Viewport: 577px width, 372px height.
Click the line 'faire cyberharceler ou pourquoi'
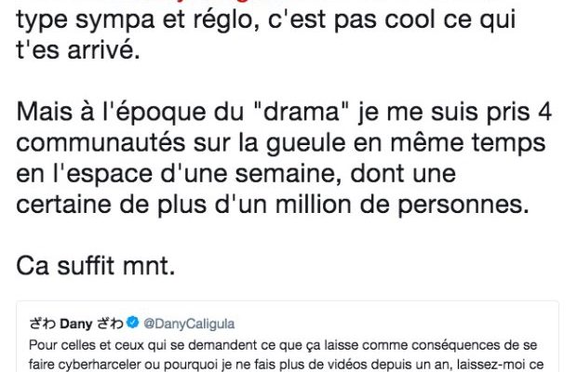tap(287, 365)
